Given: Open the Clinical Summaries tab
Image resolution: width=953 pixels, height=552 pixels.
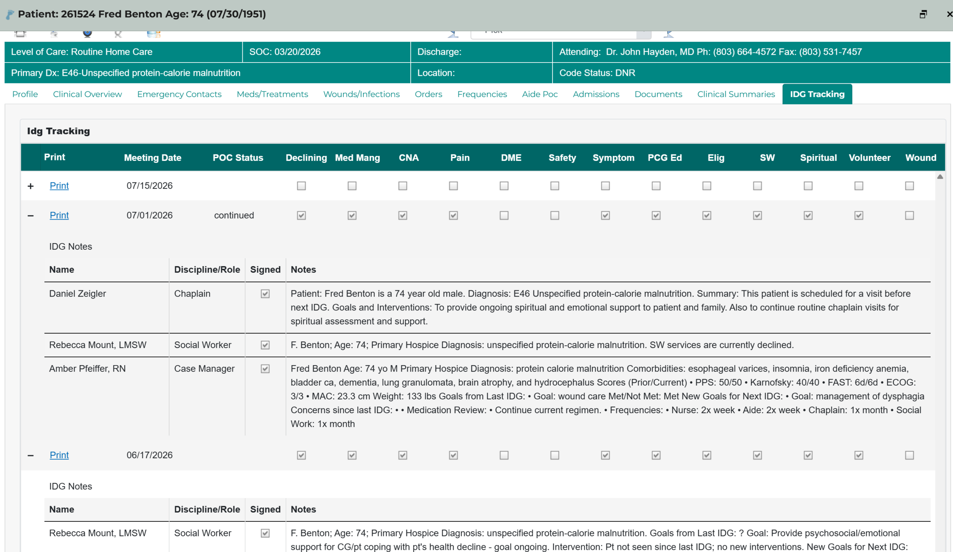Looking at the screenshot, I should [736, 94].
